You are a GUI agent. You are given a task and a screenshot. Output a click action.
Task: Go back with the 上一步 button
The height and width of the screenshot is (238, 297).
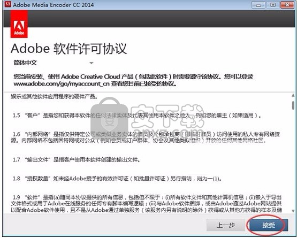tap(226, 225)
